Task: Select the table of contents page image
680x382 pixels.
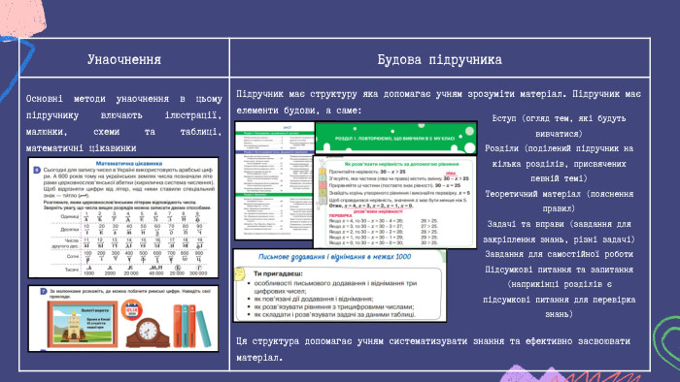Action: pos(274,180)
